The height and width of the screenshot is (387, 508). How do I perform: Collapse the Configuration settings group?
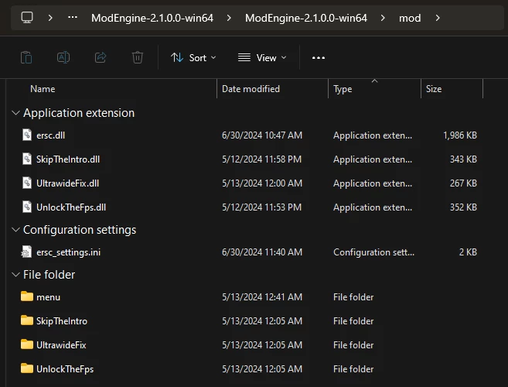tap(15, 230)
